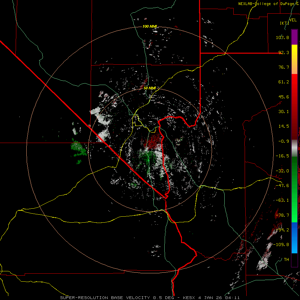Click the -109.8 velocity scale value
300x300 pixels.
click(x=281, y=245)
